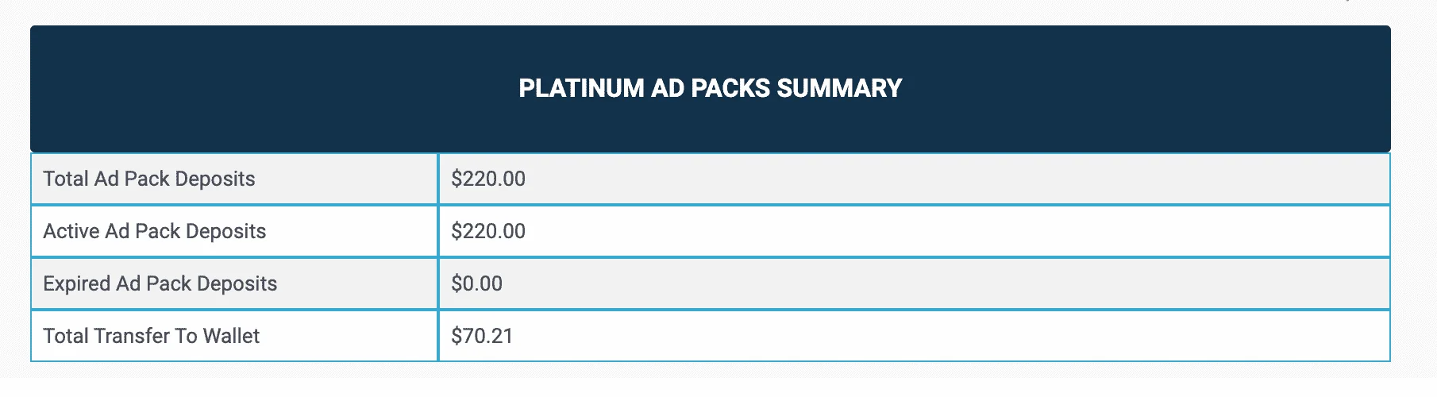
Task: Click the word Wallet in the last row
Action: (231, 336)
